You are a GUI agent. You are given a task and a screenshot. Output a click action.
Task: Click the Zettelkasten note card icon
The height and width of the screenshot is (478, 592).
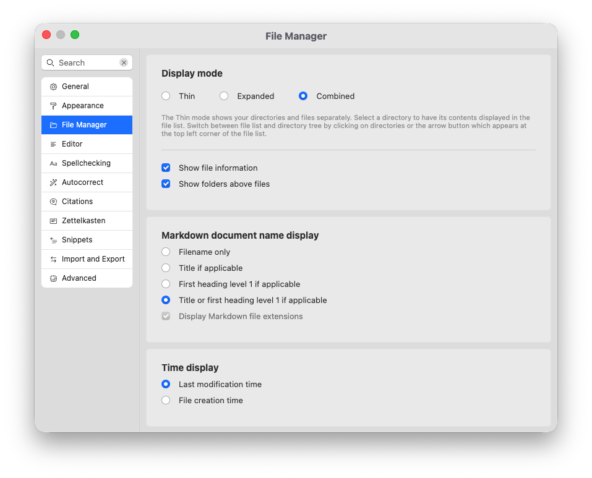53,220
